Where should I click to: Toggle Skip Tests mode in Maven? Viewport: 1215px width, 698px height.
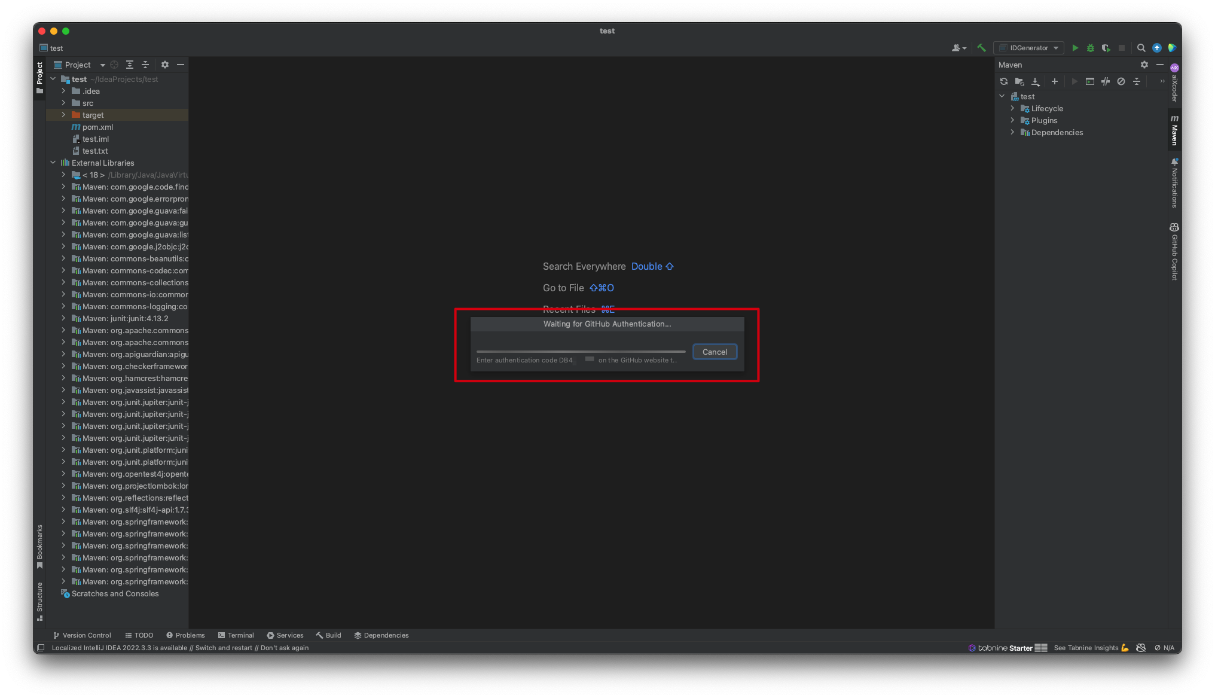coord(1121,81)
